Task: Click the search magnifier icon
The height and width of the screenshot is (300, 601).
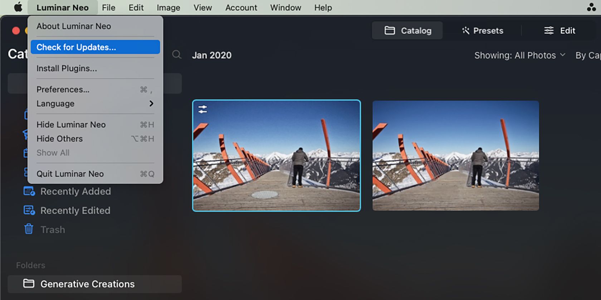Action: click(177, 55)
